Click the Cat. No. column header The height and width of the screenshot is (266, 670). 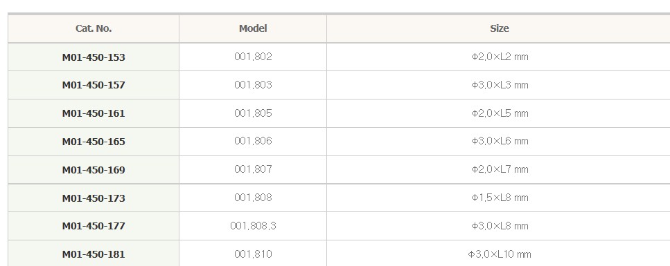click(x=94, y=28)
